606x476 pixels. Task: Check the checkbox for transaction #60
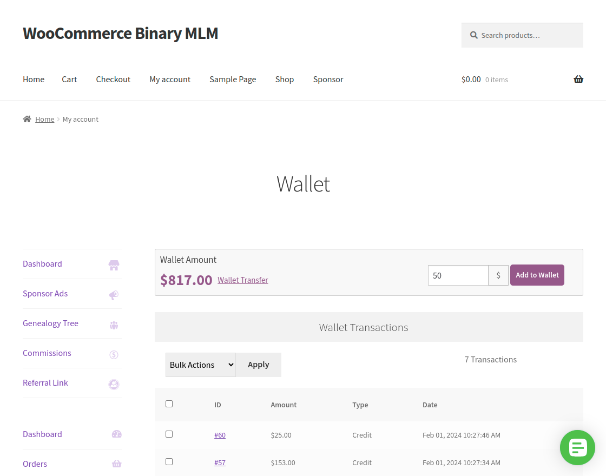click(x=169, y=434)
